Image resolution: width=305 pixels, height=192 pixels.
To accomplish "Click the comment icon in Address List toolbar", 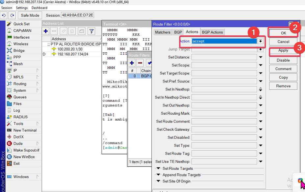I will [82, 31].
